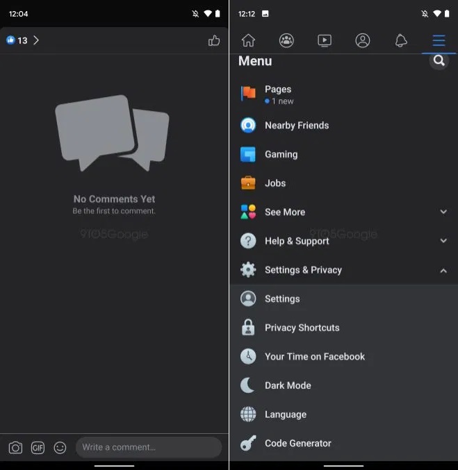Expand Help & Support chevron
This screenshot has width=458, height=470.
coord(443,241)
